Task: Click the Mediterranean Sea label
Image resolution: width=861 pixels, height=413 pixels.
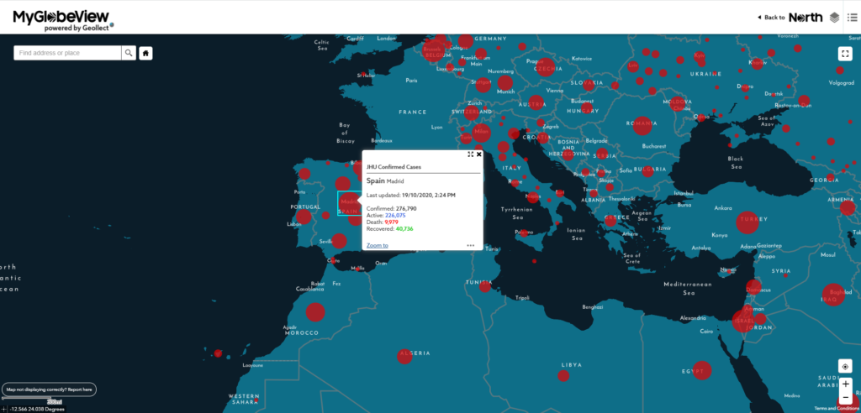Action: (x=688, y=289)
